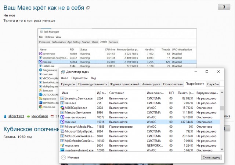Image resolution: width=235 pixels, height=165 pixels.
Task: Click the calendar icon in post footer
Action: pos(52,116)
